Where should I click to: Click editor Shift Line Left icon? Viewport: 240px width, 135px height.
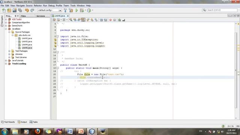click(101, 20)
